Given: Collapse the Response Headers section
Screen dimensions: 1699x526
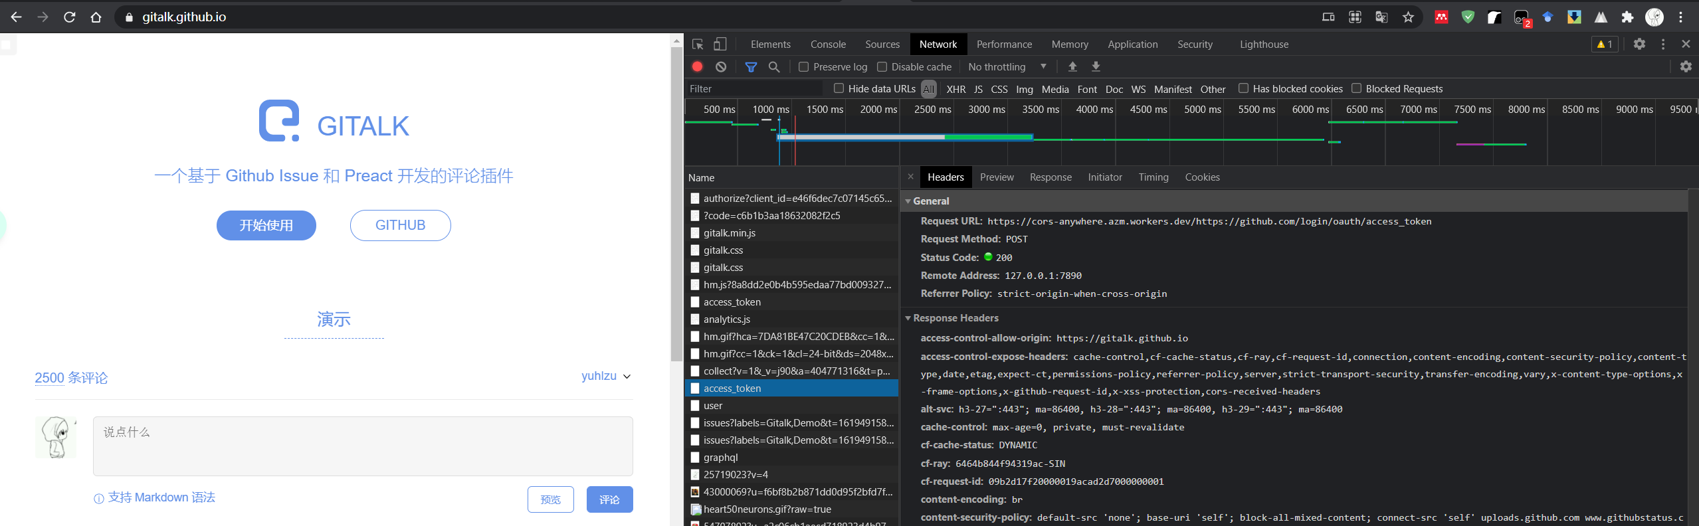Looking at the screenshot, I should point(908,318).
